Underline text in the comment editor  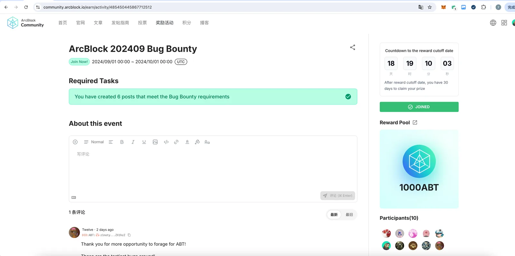pos(144,142)
